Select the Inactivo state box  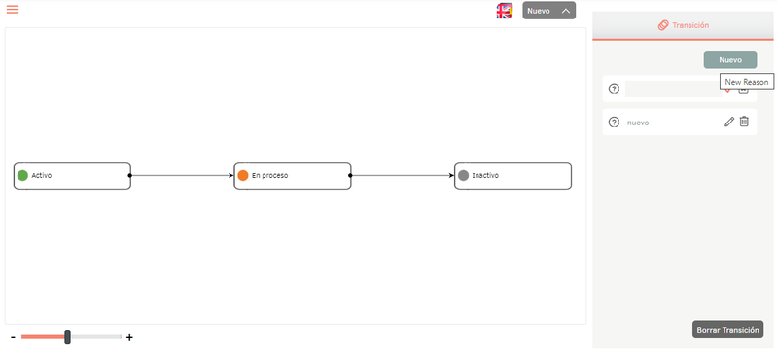tap(512, 175)
